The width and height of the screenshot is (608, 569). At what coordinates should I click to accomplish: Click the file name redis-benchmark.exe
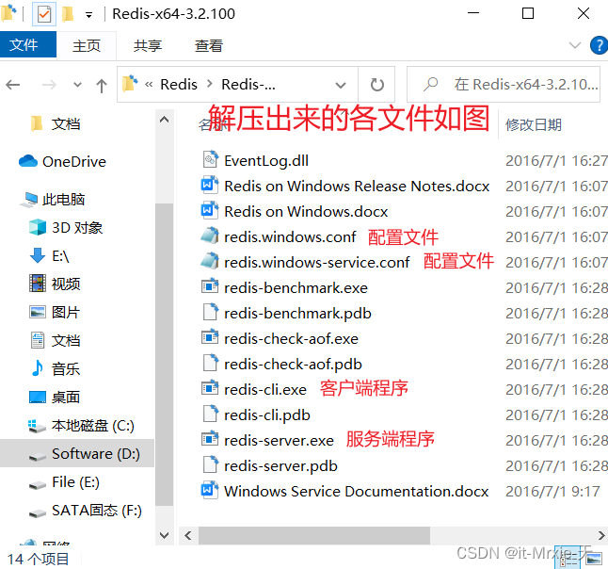[x=296, y=288]
